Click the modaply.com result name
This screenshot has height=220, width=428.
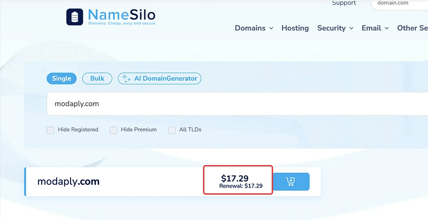(68, 182)
